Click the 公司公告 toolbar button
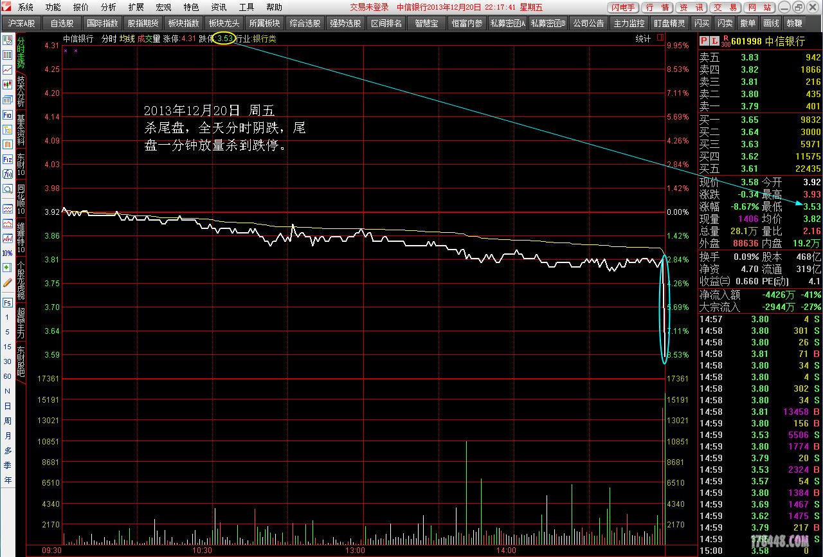 click(588, 23)
